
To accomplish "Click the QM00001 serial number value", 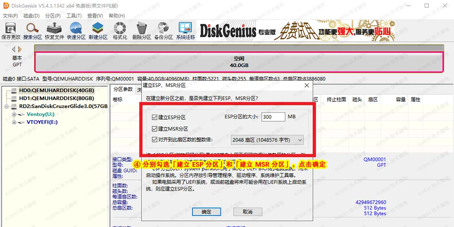I will pyautogui.click(x=375, y=160).
